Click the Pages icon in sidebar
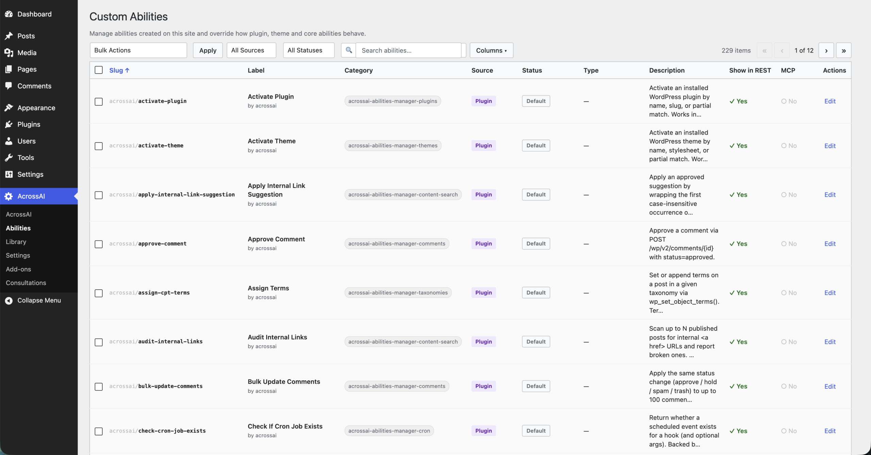871x455 pixels. pos(9,69)
